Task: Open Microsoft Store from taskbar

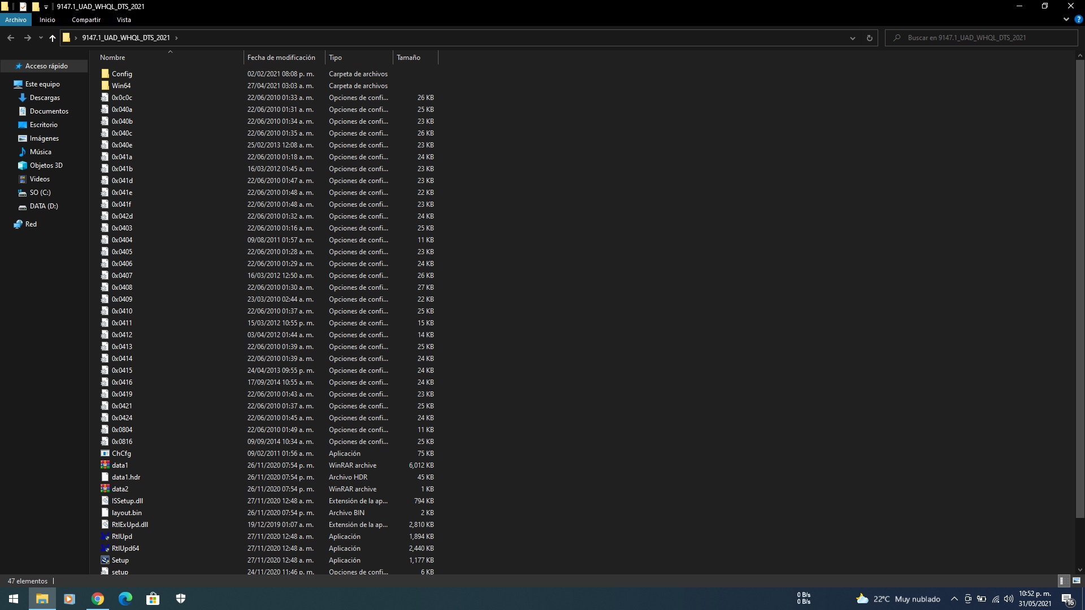Action: pyautogui.click(x=153, y=599)
